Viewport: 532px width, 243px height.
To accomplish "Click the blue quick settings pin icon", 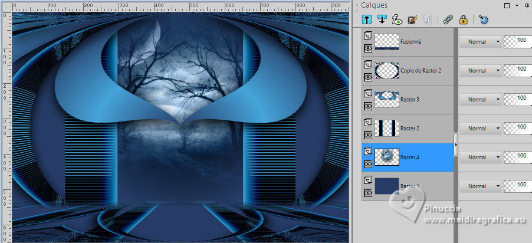I will pyautogui.click(x=484, y=20).
